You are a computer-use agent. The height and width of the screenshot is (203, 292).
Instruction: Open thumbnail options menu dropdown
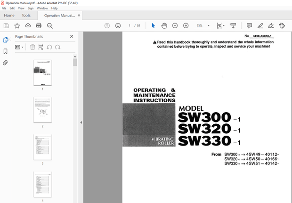click(x=19, y=47)
